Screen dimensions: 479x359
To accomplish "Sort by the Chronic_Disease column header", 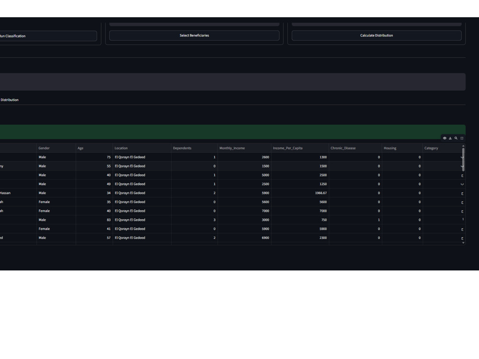I will (355, 148).
